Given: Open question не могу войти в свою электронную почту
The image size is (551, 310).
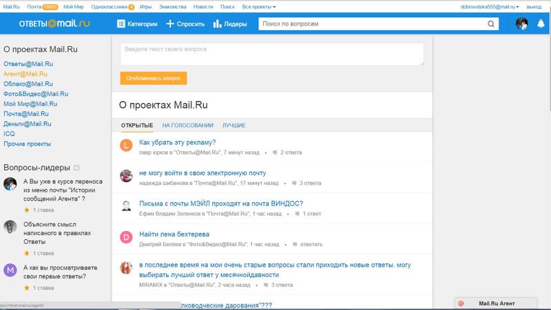Looking at the screenshot, I should pyautogui.click(x=202, y=173).
